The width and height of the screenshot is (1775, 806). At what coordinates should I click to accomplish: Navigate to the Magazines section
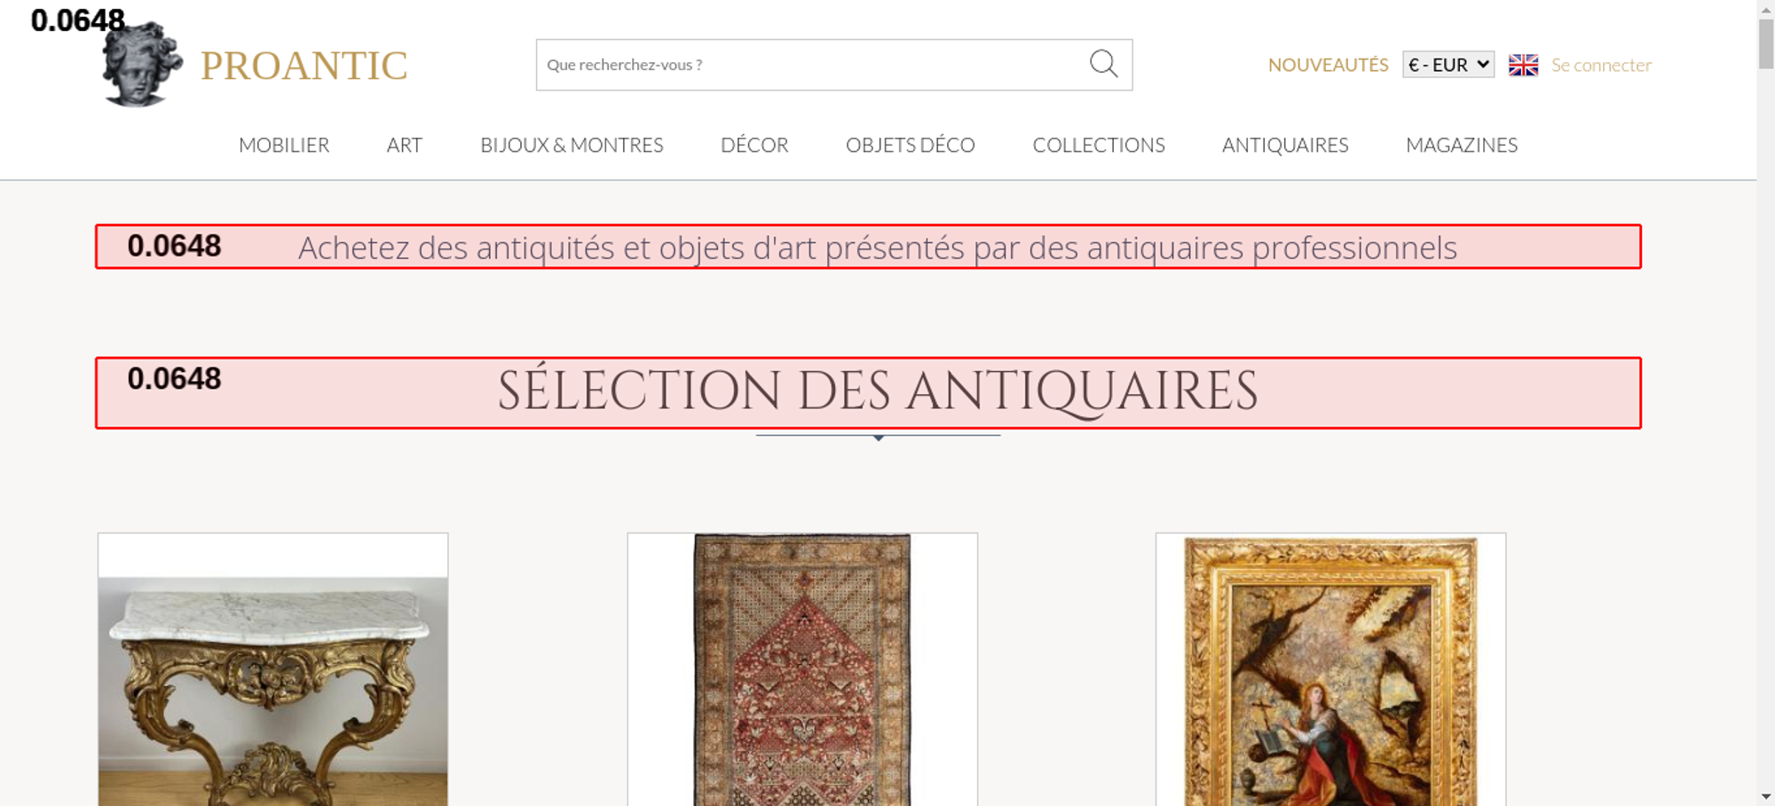point(1462,145)
